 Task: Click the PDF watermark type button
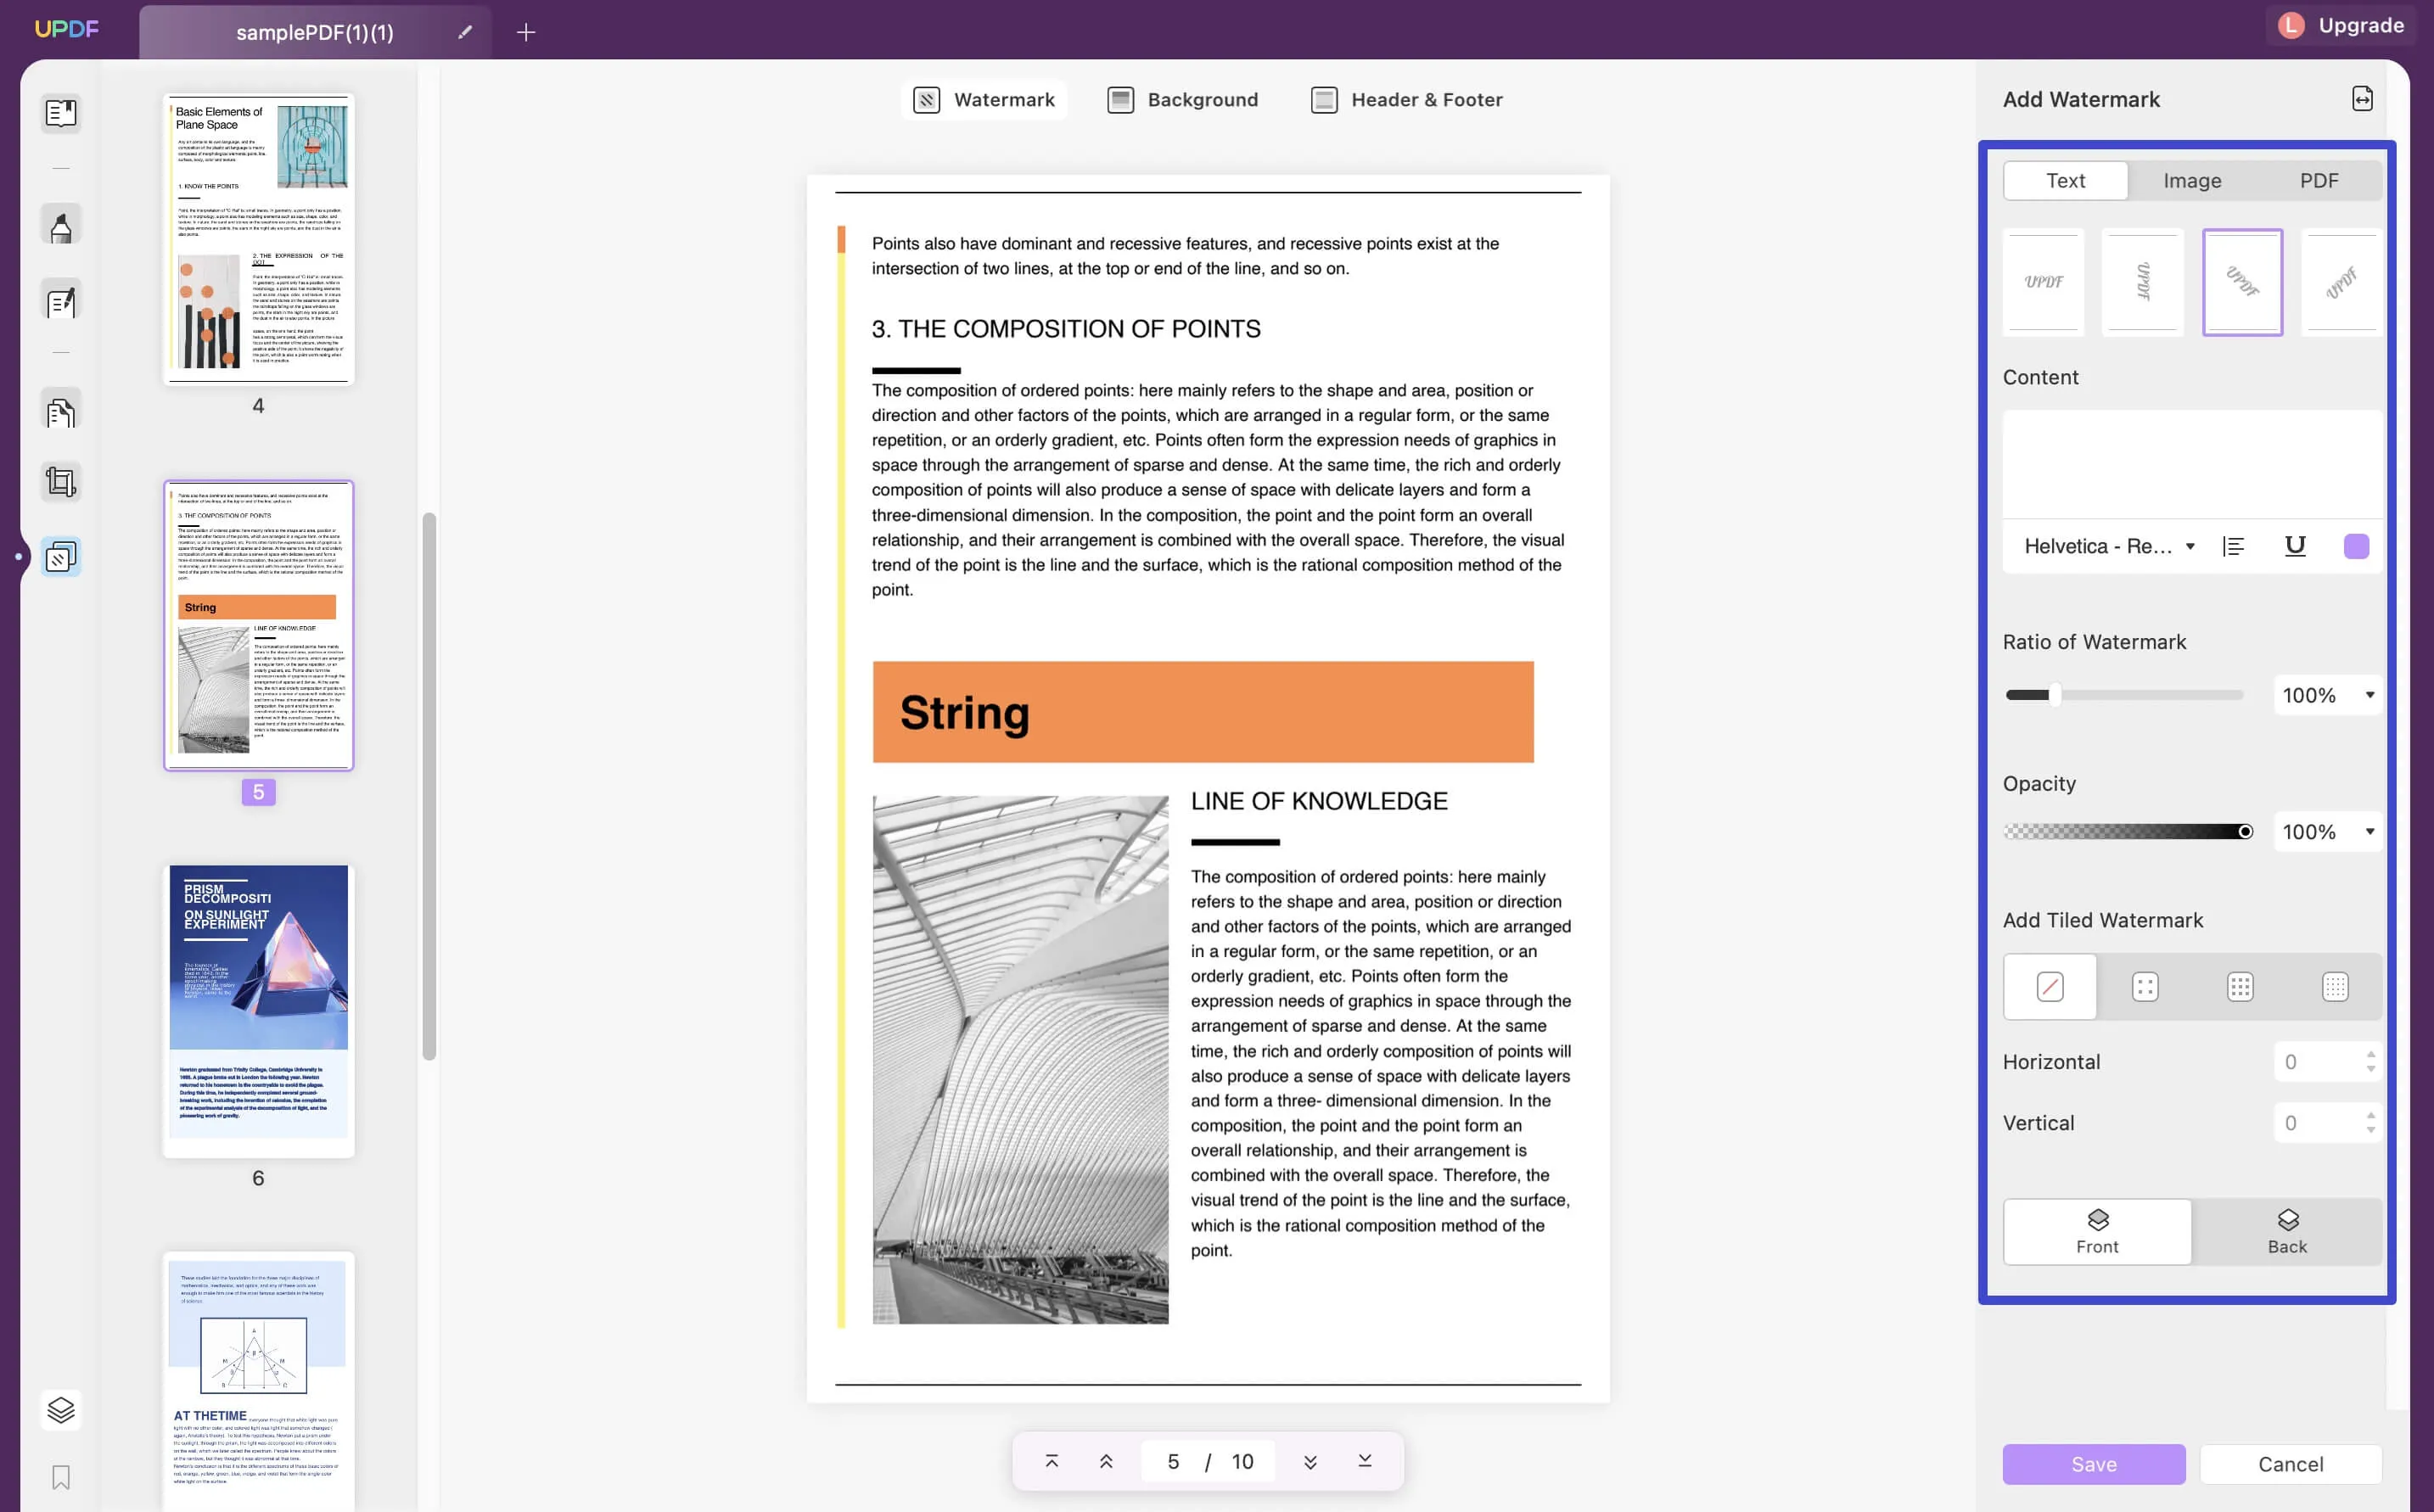2319,179
